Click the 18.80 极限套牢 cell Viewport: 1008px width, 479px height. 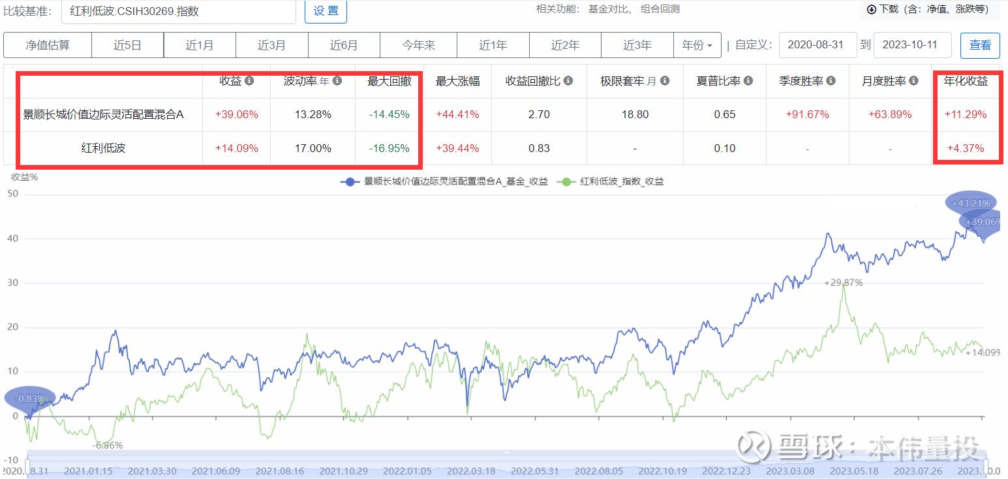(x=635, y=115)
